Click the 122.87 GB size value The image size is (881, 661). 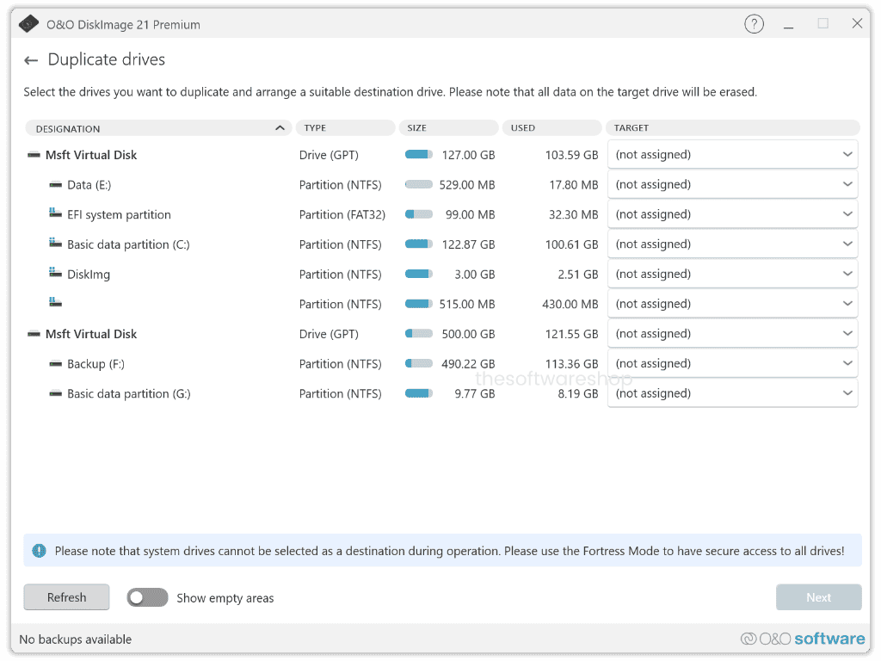(x=468, y=244)
